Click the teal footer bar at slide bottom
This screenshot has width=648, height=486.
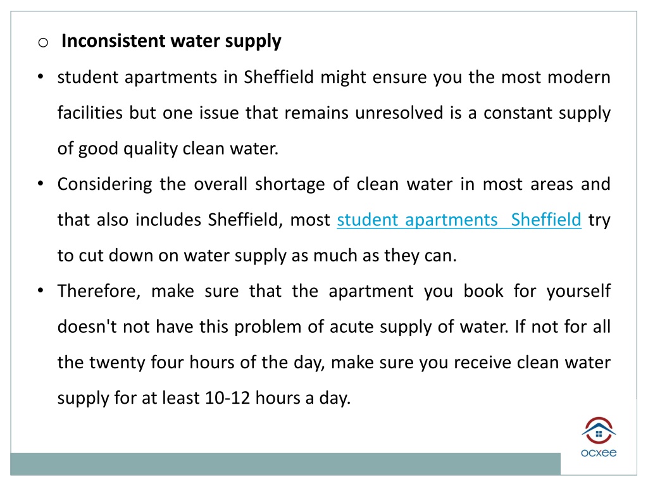(285, 464)
